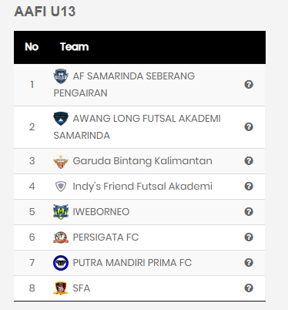Open the PUTRA MANDIRI PRIMA FC team link

click(132, 263)
